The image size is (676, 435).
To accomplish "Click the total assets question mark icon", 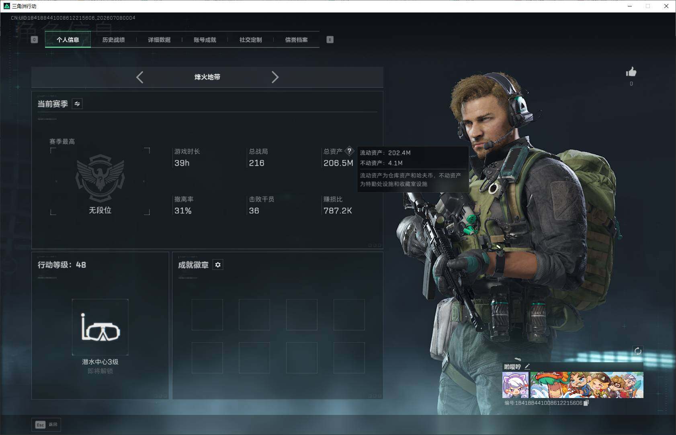I will click(349, 151).
